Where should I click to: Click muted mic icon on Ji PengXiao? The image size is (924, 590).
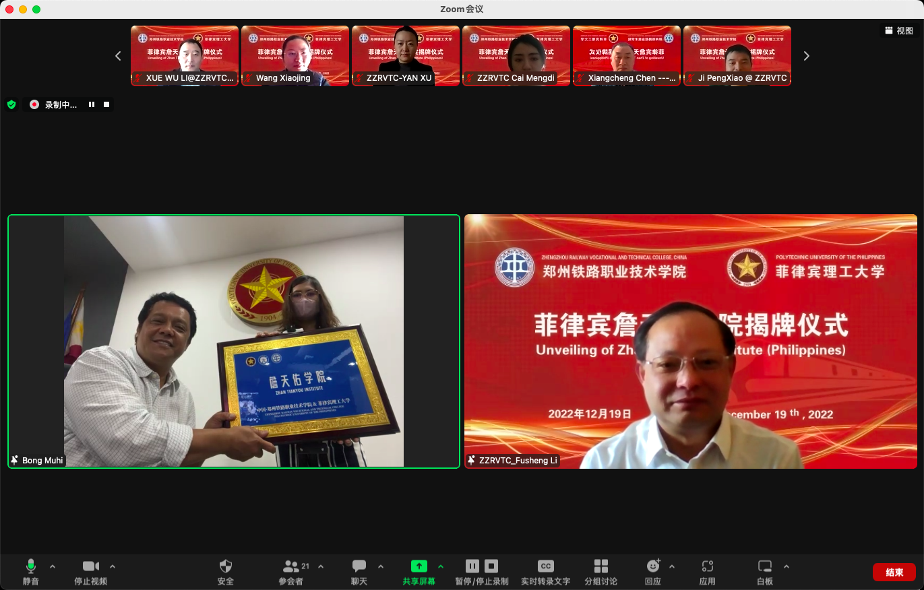coord(690,78)
